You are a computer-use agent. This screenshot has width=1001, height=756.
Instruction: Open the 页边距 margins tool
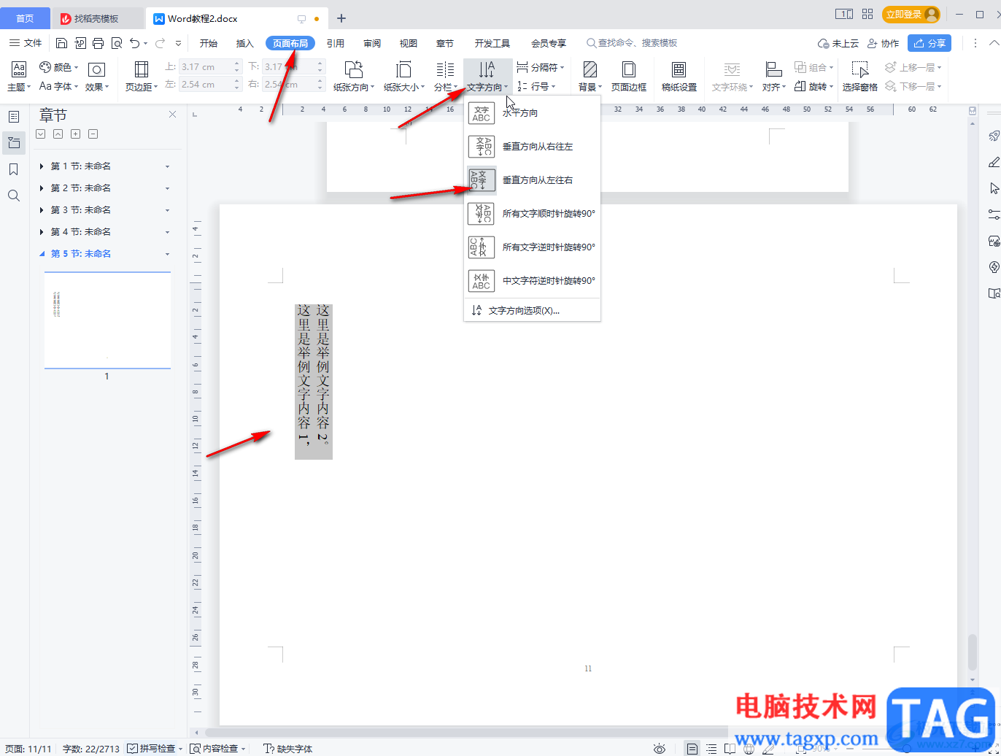[x=142, y=77]
